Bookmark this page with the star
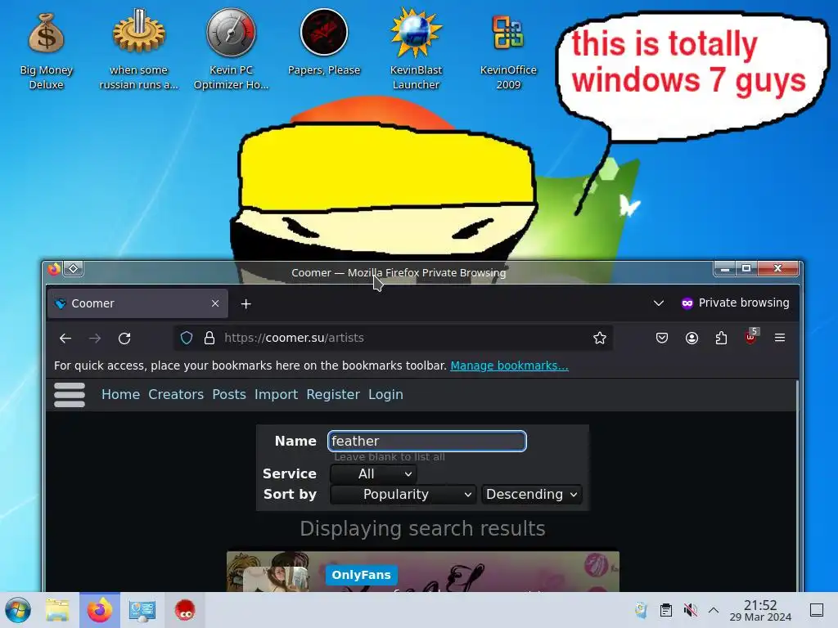 pos(600,338)
